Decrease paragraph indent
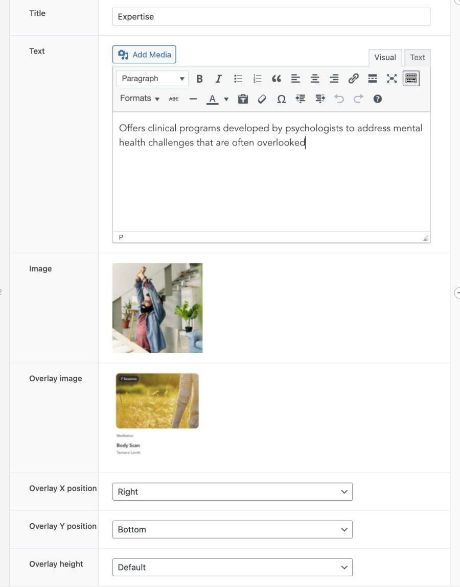Screen dimensions: 460x587 point(301,99)
